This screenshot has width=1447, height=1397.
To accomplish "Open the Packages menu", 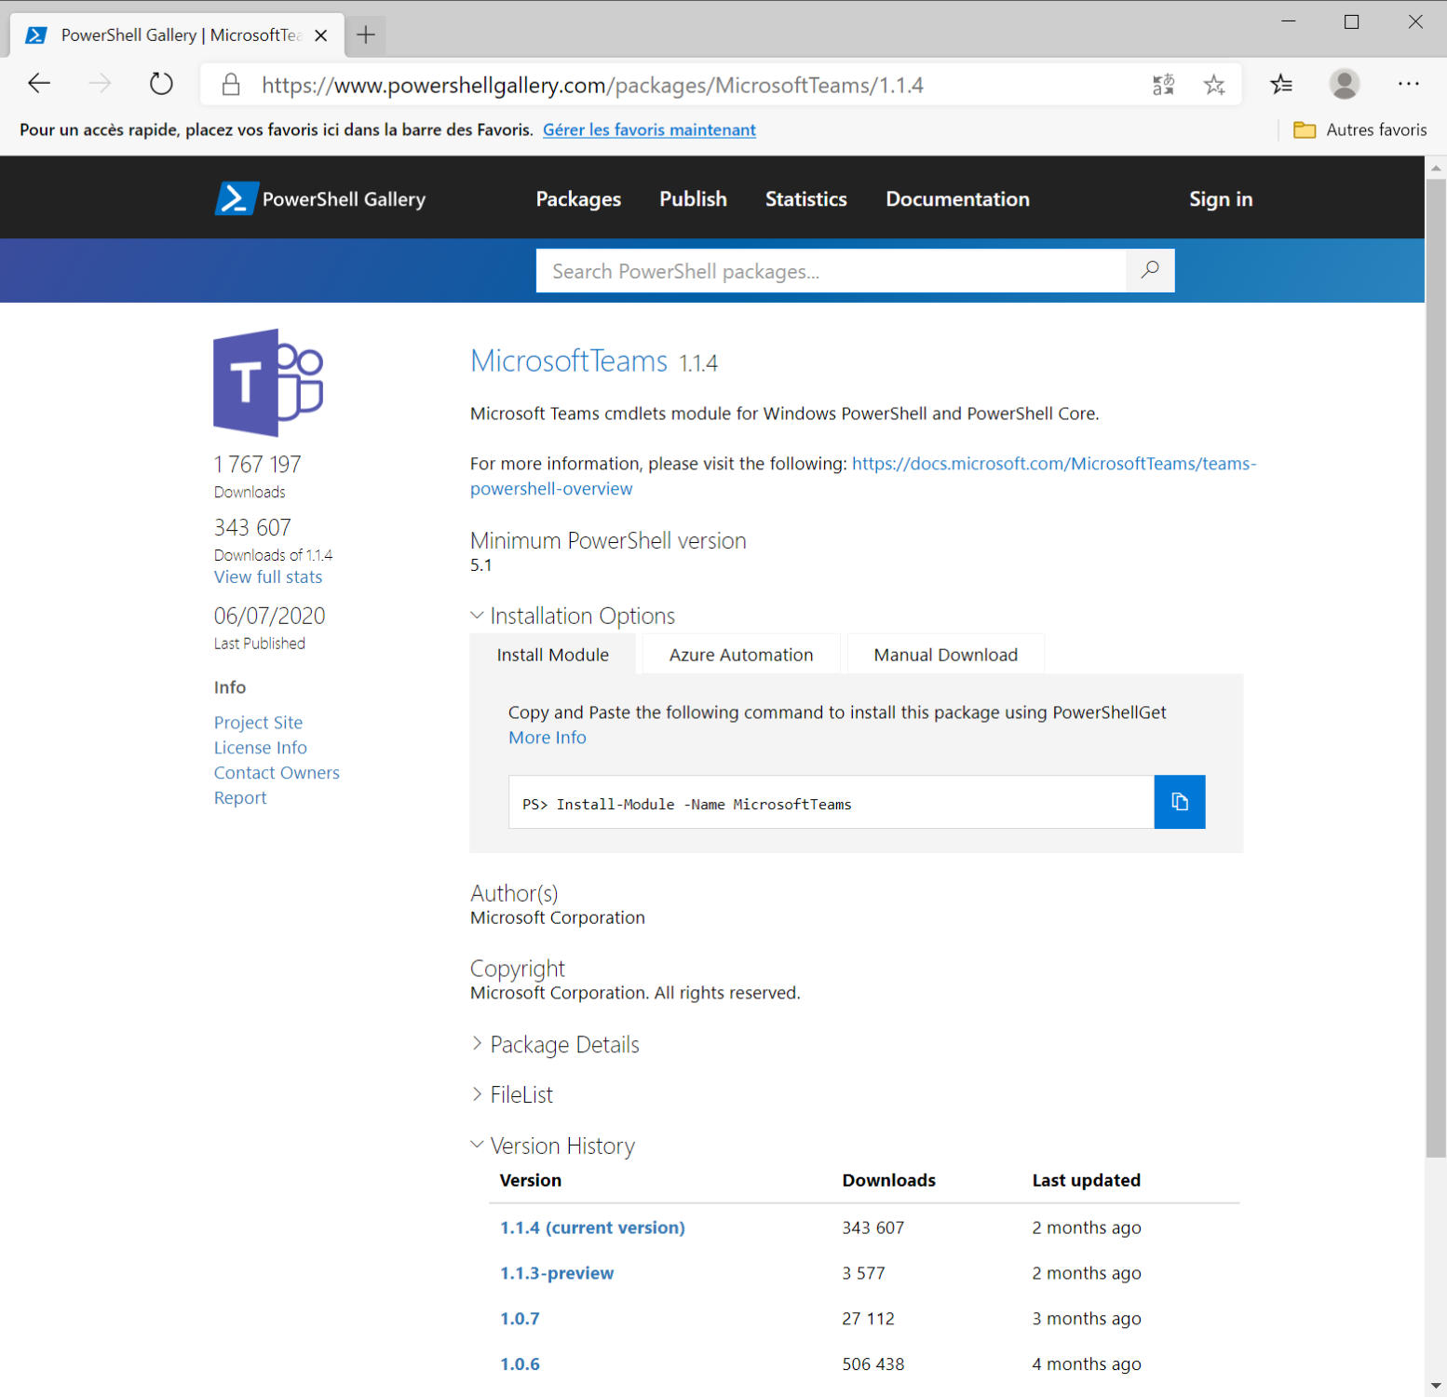I will click(578, 199).
